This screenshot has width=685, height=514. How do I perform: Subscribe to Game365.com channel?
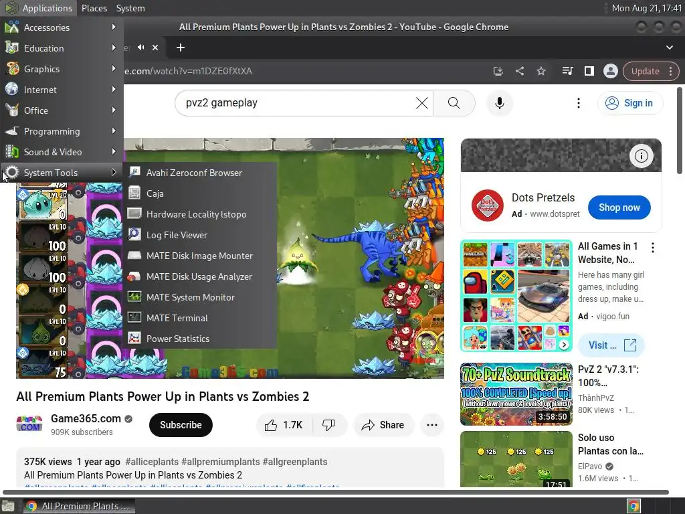pos(181,425)
